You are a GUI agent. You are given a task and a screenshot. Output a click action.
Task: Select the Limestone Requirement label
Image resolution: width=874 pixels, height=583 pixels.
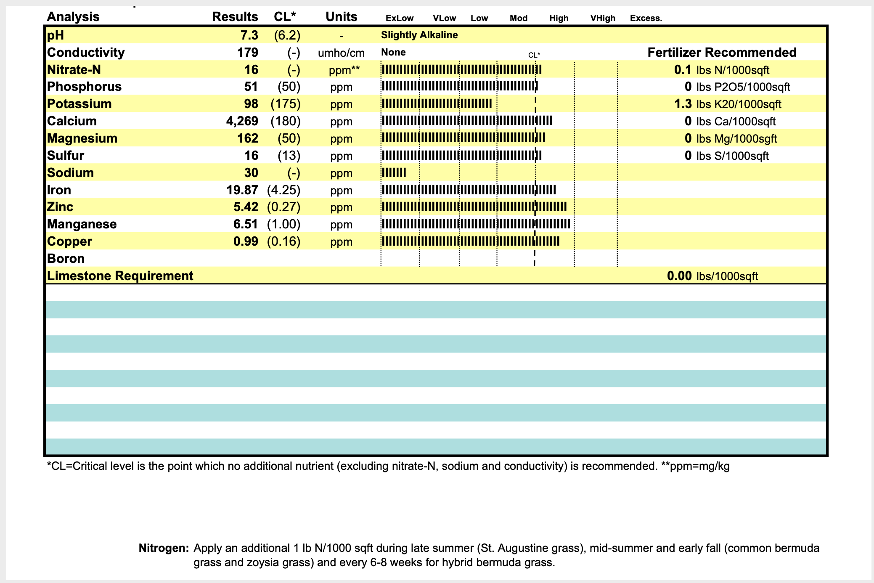tap(120, 276)
